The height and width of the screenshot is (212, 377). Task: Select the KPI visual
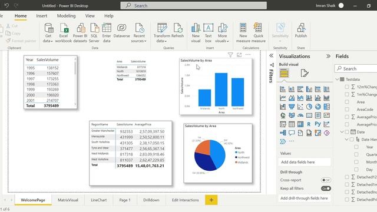[x=326, y=115]
